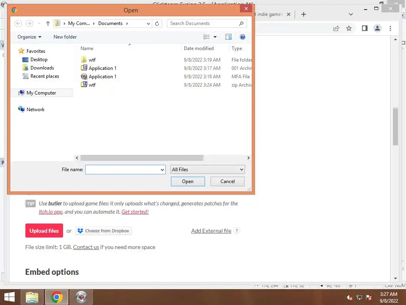Open dialog help question mark icon

click(x=243, y=37)
